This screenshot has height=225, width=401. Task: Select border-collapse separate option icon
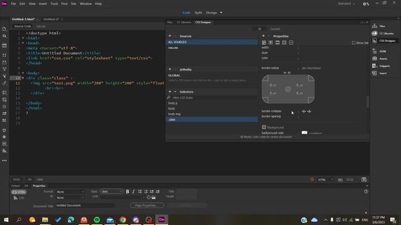309,111
